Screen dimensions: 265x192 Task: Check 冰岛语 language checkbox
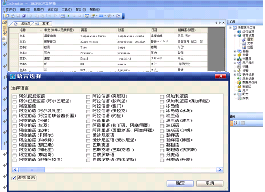[x=162, y=107]
